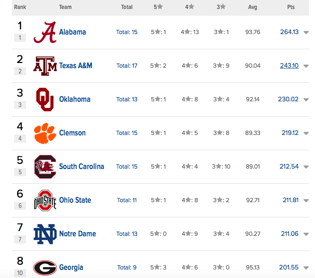Expand the Ohio State row arrow
The height and width of the screenshot is (278, 315).
(306, 201)
